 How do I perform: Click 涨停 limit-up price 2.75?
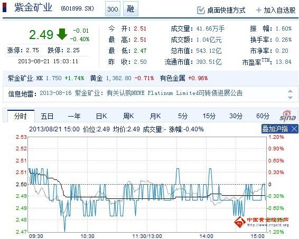32,50
